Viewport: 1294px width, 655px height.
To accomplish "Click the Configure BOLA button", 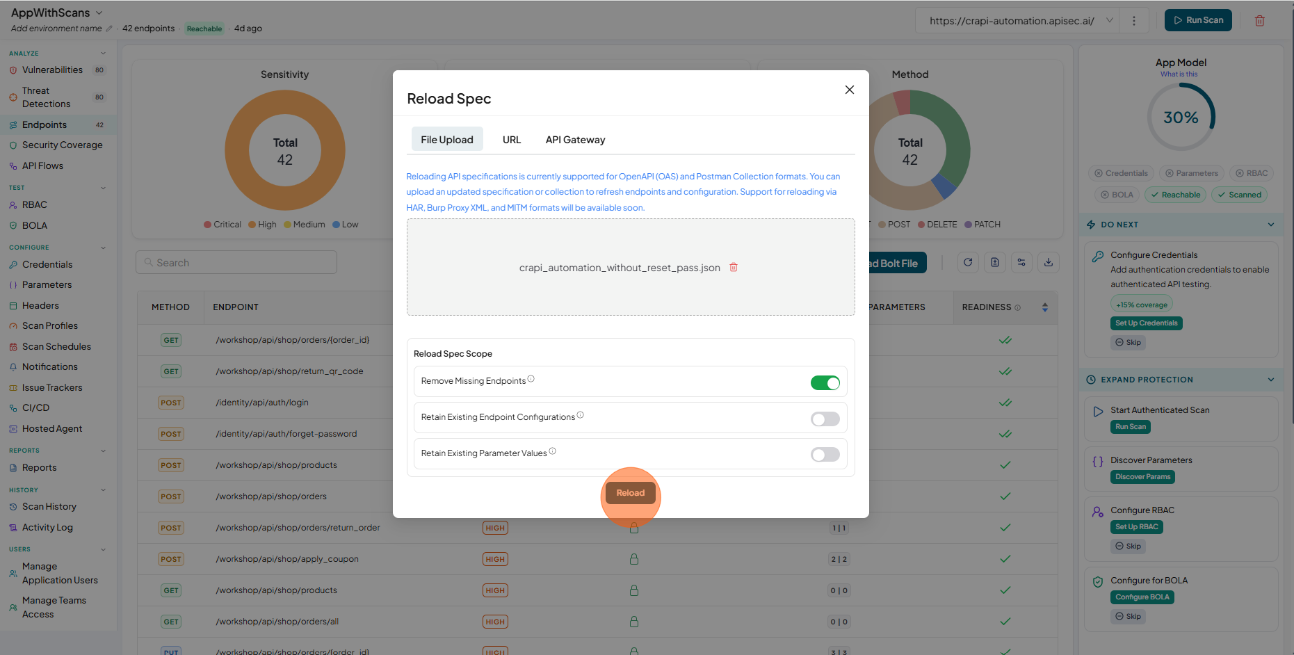I will click(1142, 597).
